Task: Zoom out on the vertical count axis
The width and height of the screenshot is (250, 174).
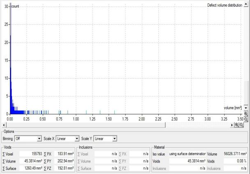Action: click(246, 119)
